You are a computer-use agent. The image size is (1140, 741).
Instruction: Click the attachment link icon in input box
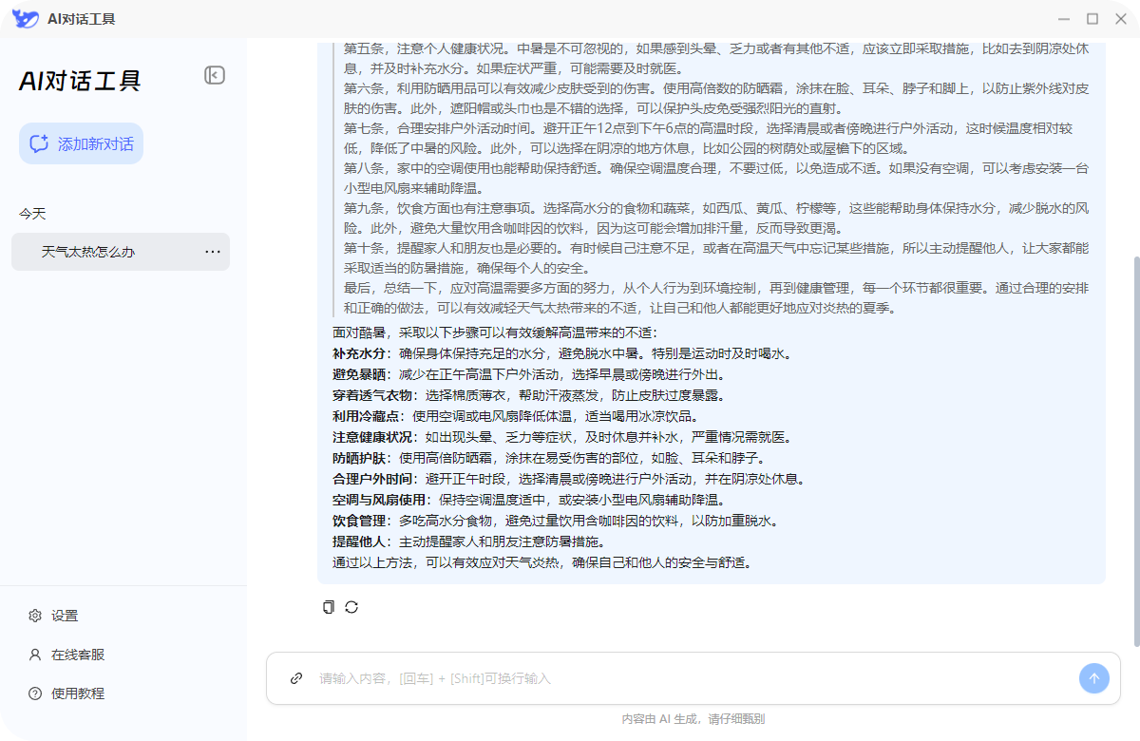(296, 678)
